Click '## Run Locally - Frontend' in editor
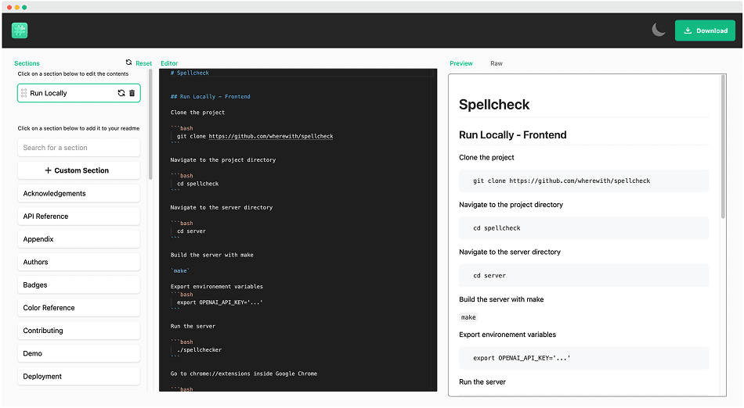The height and width of the screenshot is (408, 744). [x=210, y=97]
